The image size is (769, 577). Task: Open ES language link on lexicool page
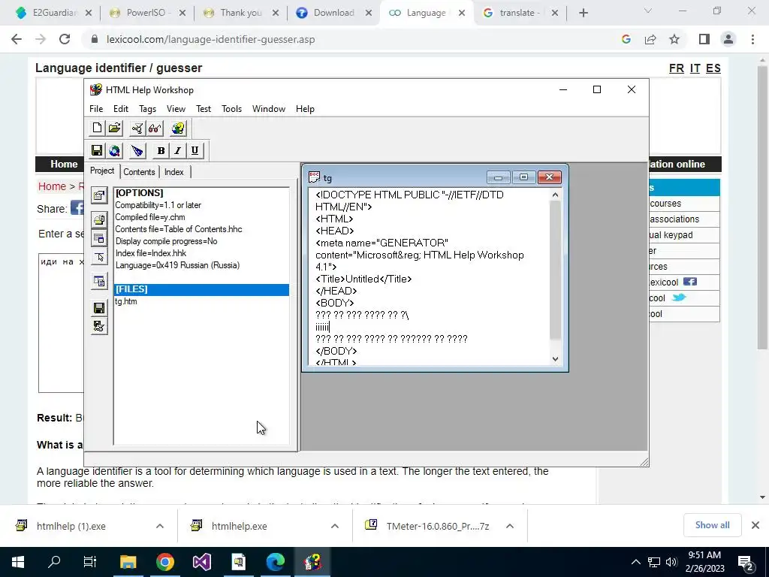pos(713,68)
